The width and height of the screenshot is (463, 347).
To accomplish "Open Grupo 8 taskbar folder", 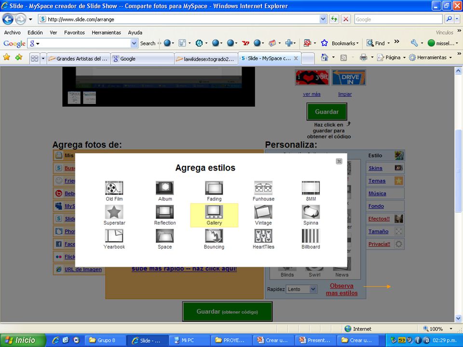I will pyautogui.click(x=106, y=340).
